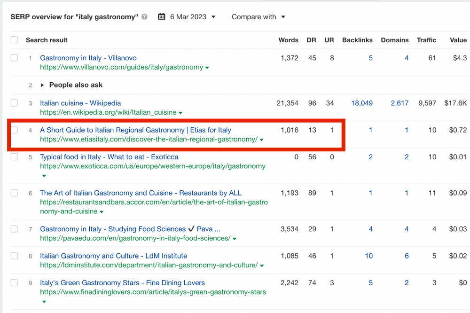Check the Pava result row checkbox
This screenshot has width=470, height=313.
coord(15,229)
